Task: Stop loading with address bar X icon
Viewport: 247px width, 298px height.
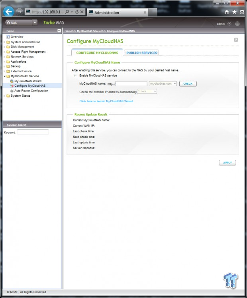Action: 82,12
